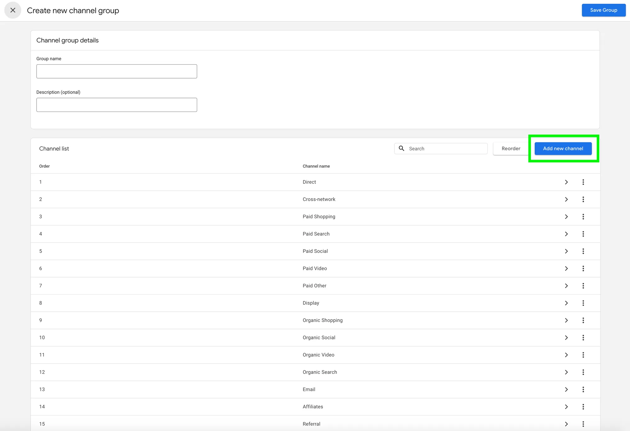Expand the Direct channel row chevron
630x431 pixels.
coord(566,182)
